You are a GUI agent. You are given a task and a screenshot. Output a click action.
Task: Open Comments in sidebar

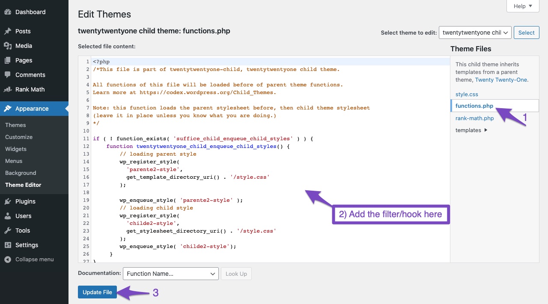pos(30,75)
